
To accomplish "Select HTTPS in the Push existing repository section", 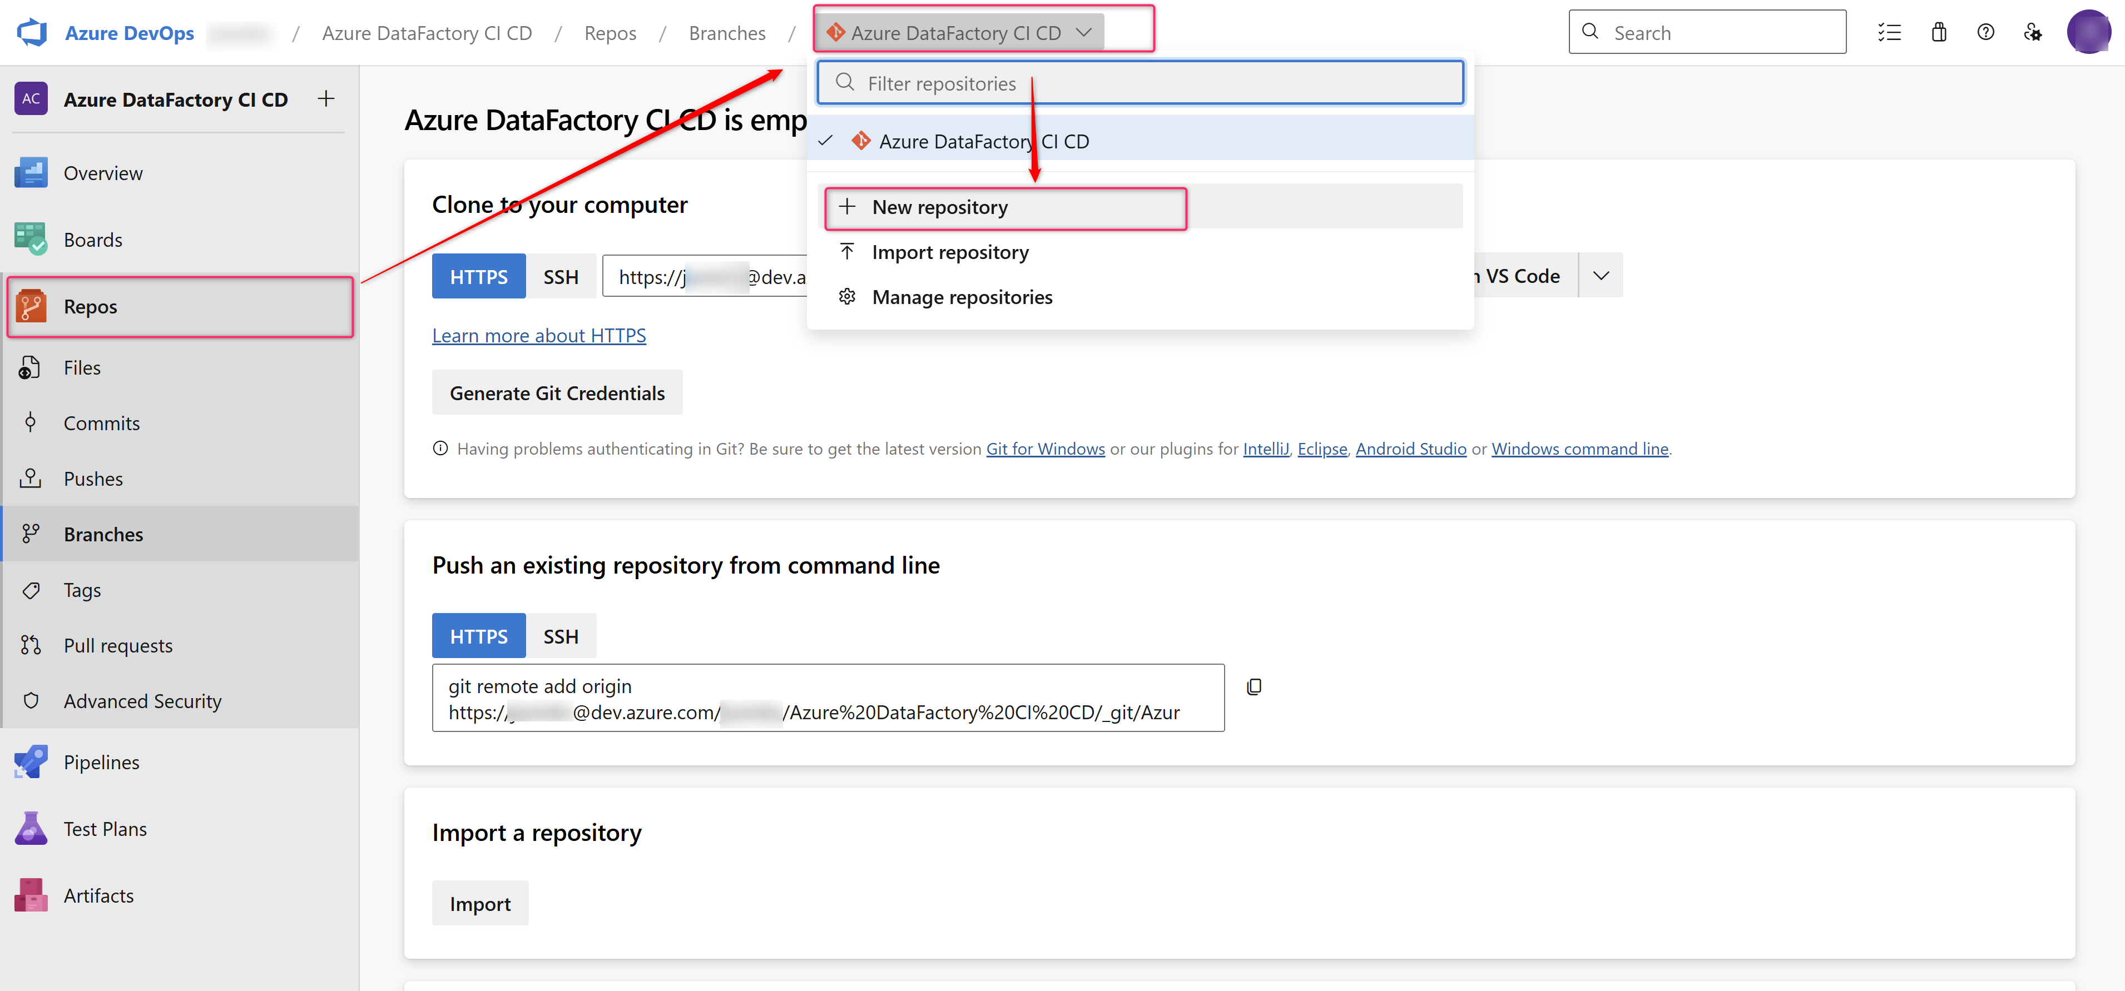I will coord(478,636).
